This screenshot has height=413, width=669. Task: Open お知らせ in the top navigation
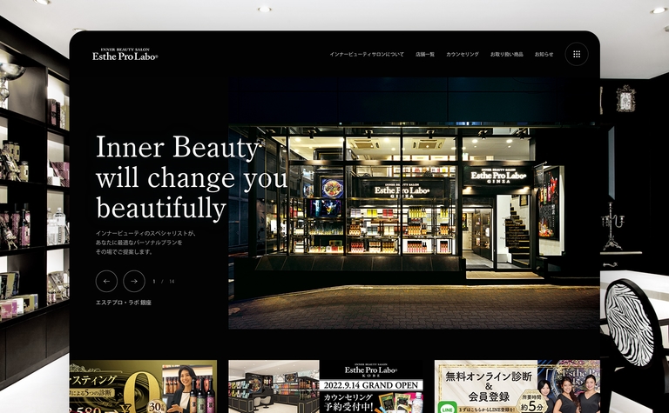[544, 54]
